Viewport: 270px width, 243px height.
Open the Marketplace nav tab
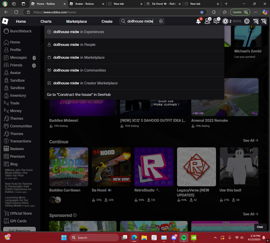click(77, 22)
